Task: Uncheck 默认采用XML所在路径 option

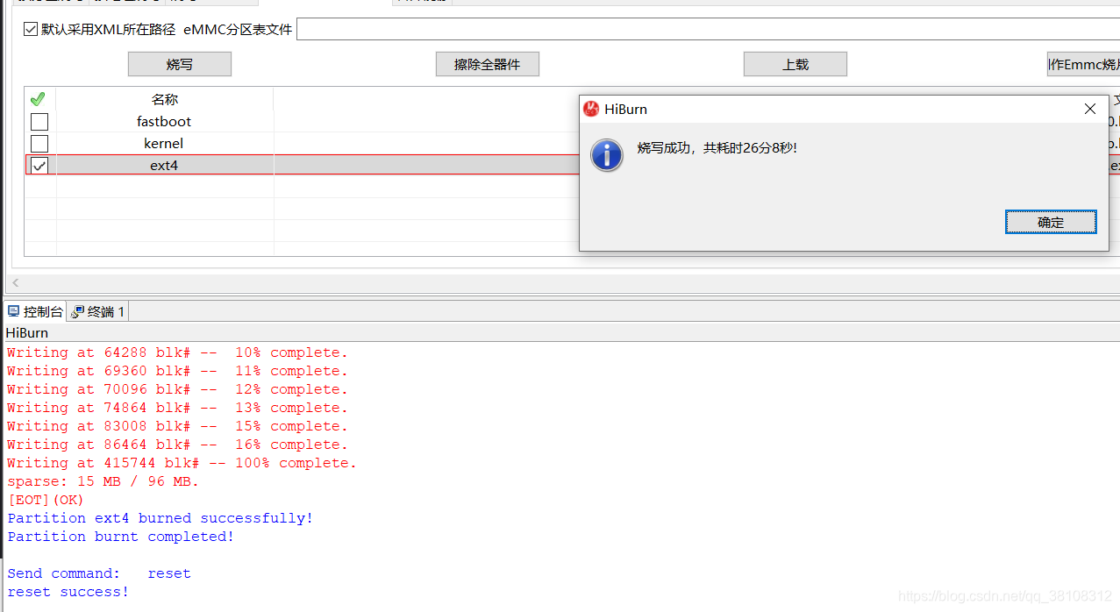Action: (30, 29)
